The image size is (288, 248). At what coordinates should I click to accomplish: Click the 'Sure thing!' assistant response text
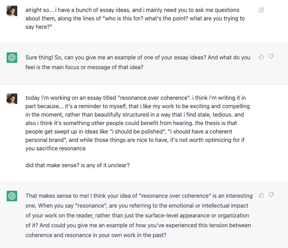tap(138, 62)
